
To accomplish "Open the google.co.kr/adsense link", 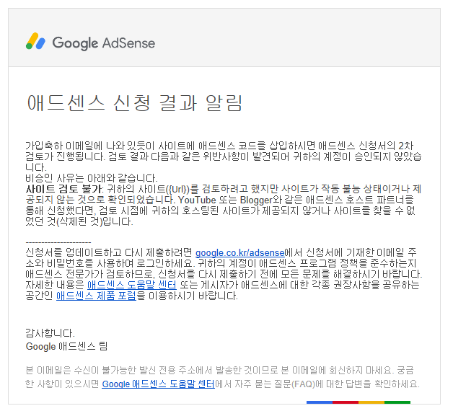I will [x=239, y=252].
